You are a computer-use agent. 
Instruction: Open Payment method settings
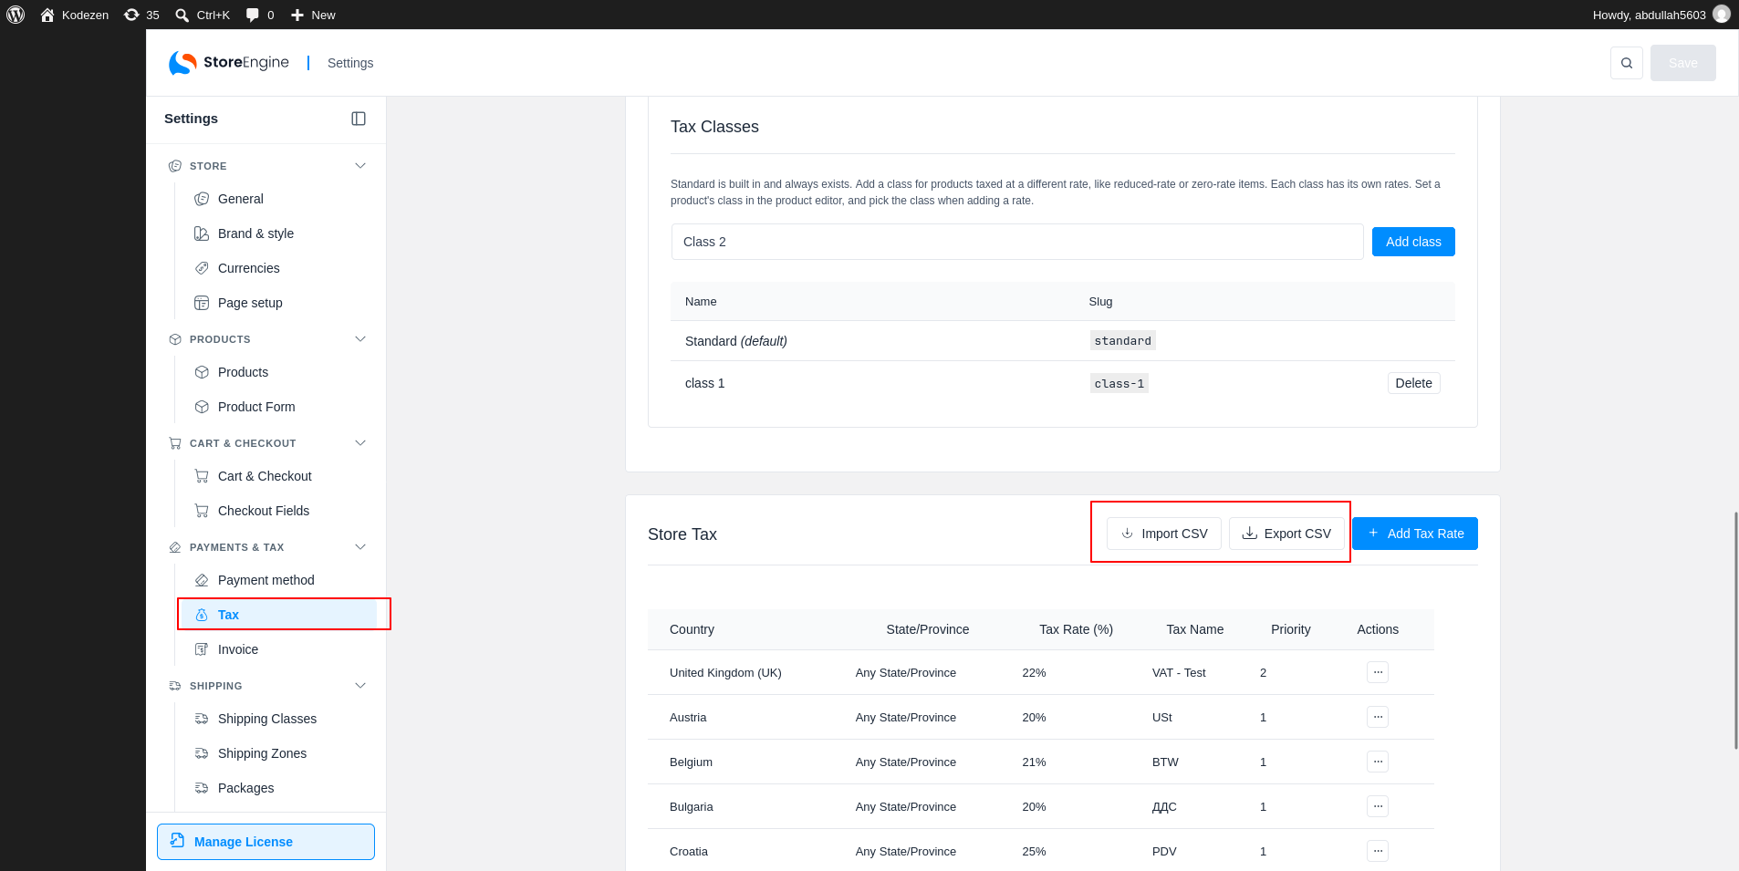tap(279, 580)
